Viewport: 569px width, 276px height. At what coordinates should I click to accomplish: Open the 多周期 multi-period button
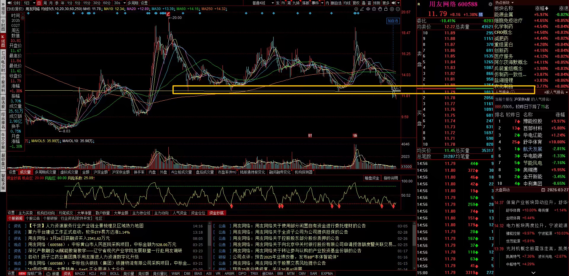tap(133, 3)
